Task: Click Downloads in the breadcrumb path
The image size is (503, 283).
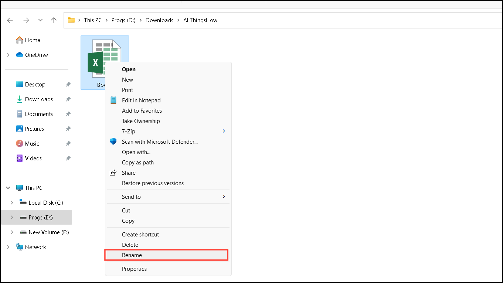Action: pyautogui.click(x=159, y=20)
